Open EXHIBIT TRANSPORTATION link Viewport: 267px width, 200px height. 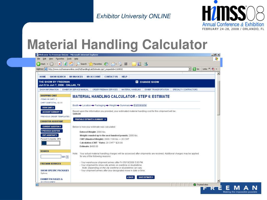pos(157,90)
